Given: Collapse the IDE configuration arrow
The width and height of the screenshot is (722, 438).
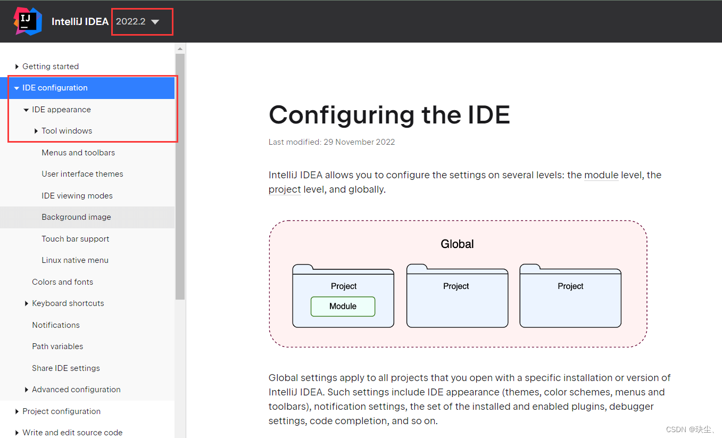Looking at the screenshot, I should pyautogui.click(x=17, y=88).
